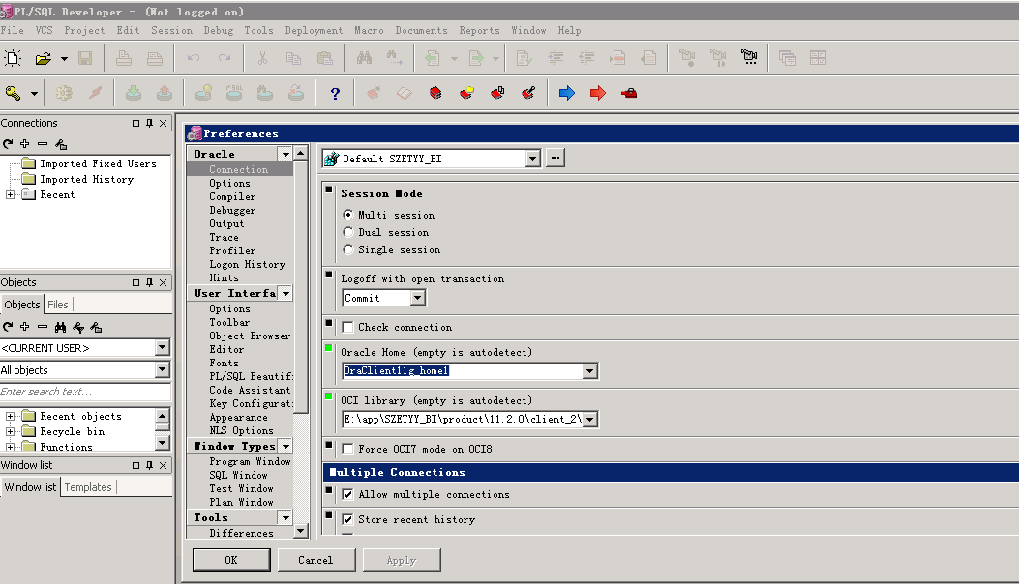Click the yellow key Log on icon
The width and height of the screenshot is (1019, 584).
13,93
